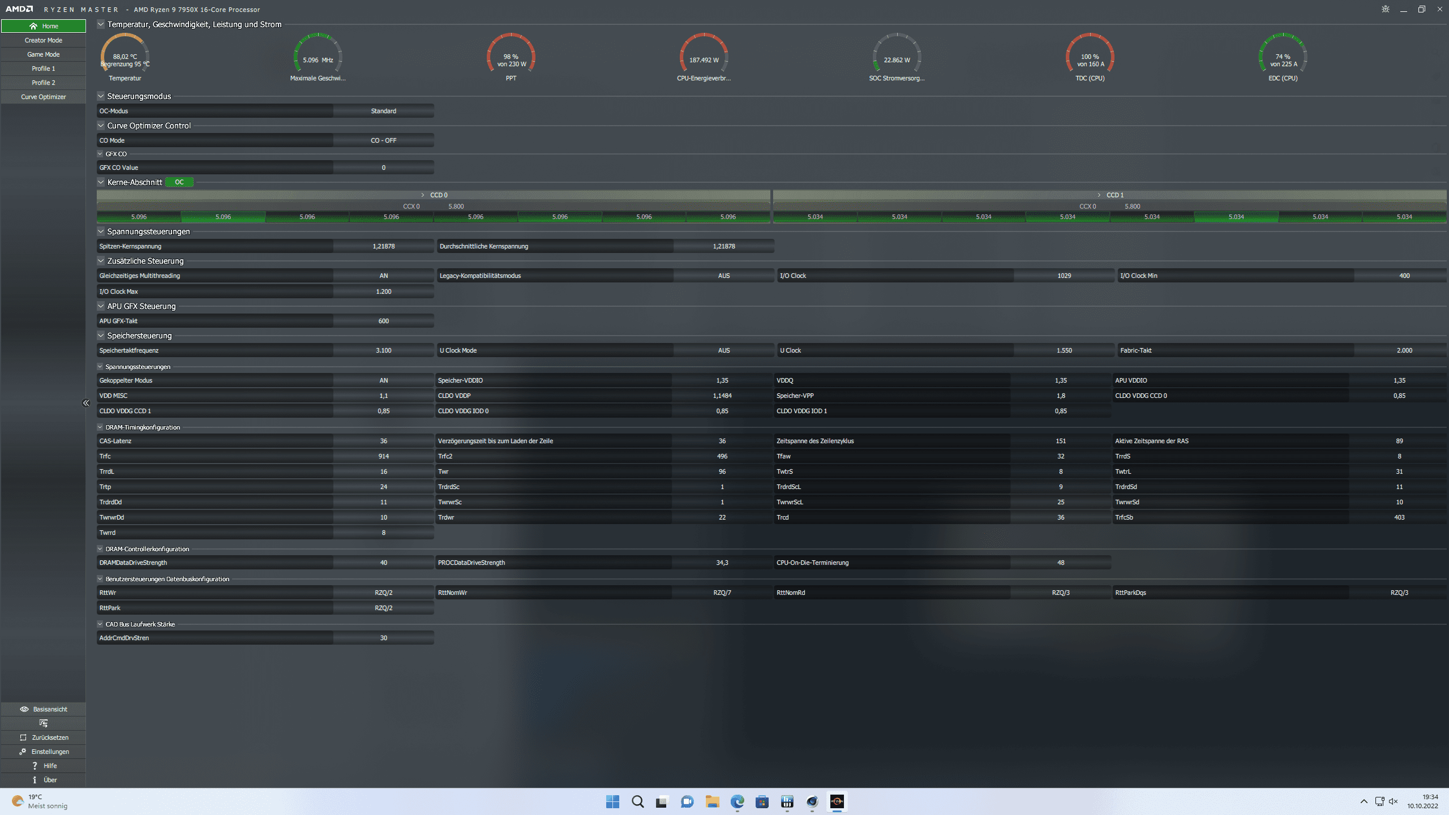This screenshot has height=815, width=1449.
Task: Open the Hilfe help entry
Action: pyautogui.click(x=44, y=766)
